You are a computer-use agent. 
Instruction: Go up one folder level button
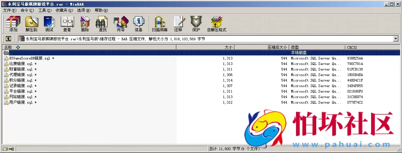coord(8,39)
